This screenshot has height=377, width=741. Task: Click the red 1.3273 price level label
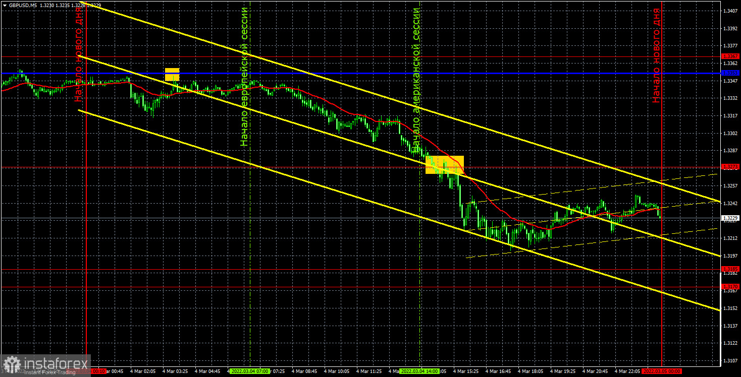click(730, 167)
